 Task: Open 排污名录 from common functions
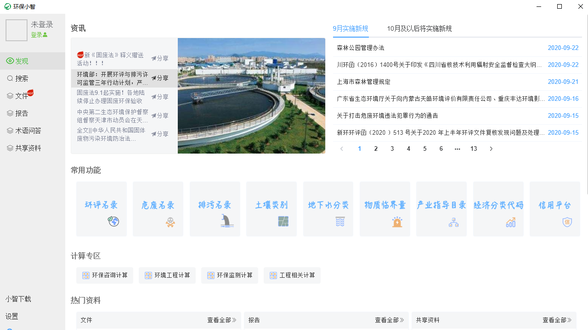tap(215, 209)
